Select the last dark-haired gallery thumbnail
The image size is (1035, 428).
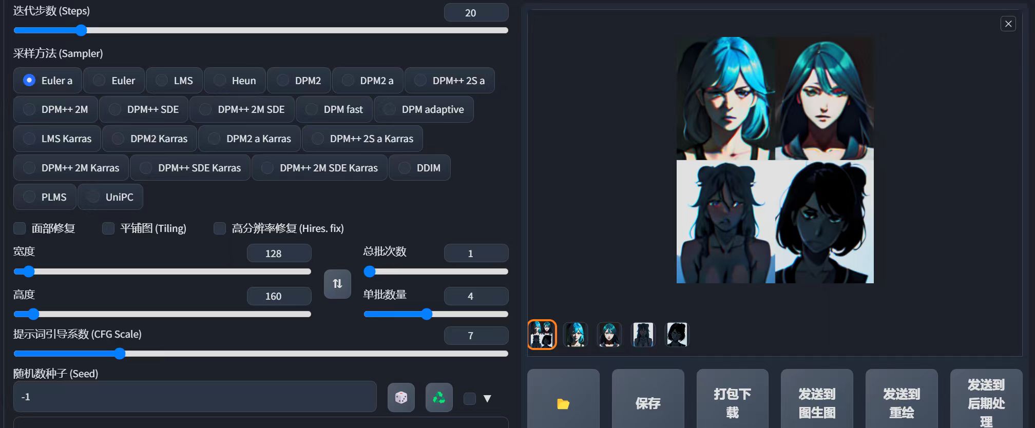(676, 335)
